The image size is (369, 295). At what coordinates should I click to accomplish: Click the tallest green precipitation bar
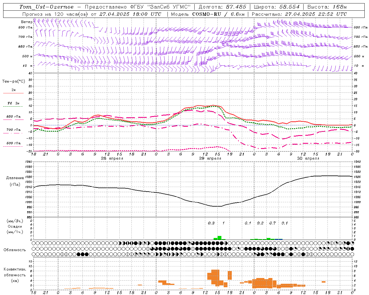coord(219,238)
